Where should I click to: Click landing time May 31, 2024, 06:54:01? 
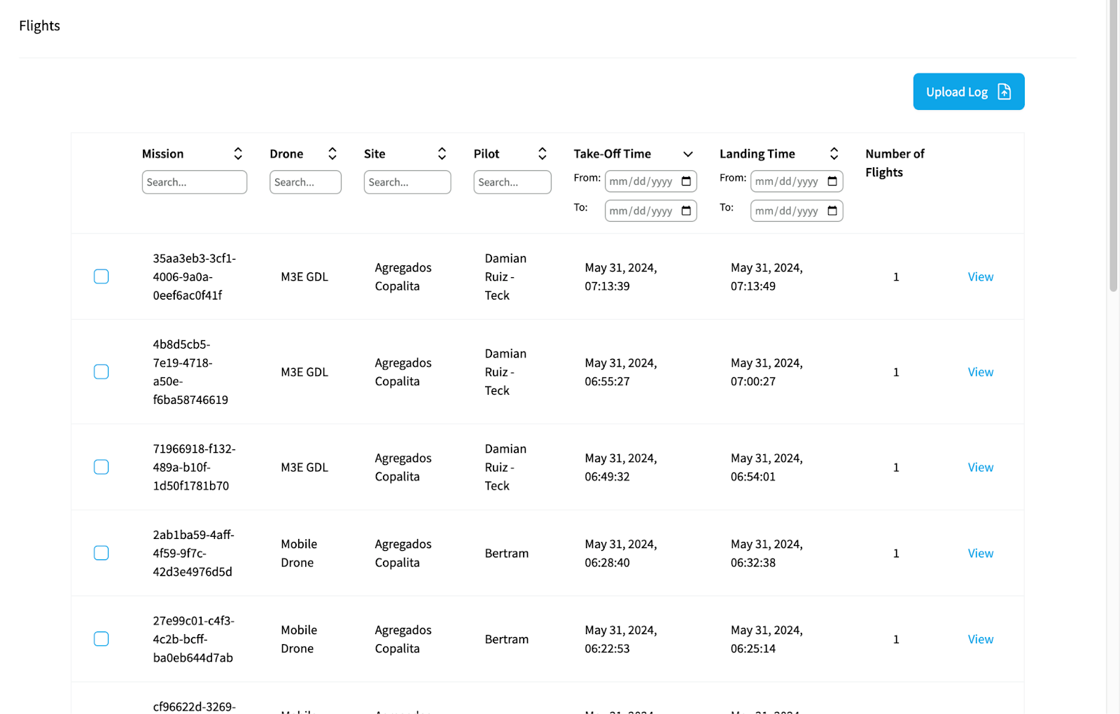click(x=766, y=467)
